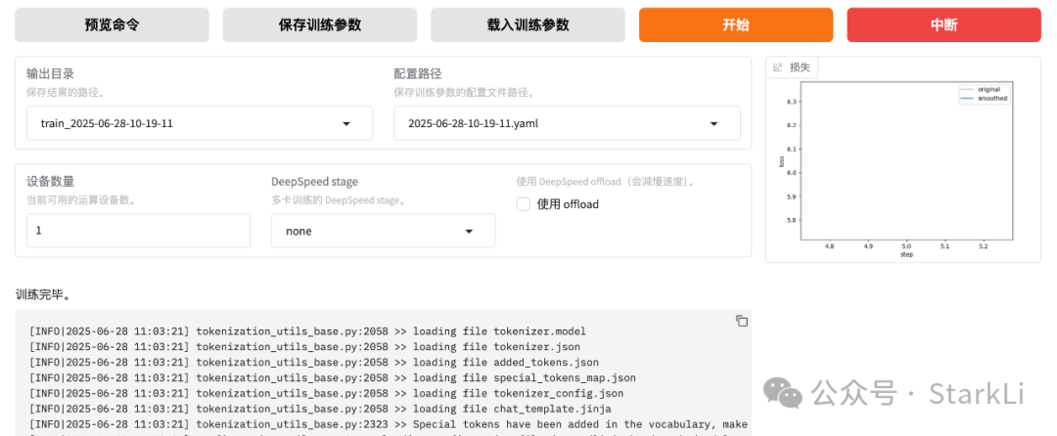Start training with the orange 开始 button
Screen dimensions: 1057x436
(x=735, y=24)
